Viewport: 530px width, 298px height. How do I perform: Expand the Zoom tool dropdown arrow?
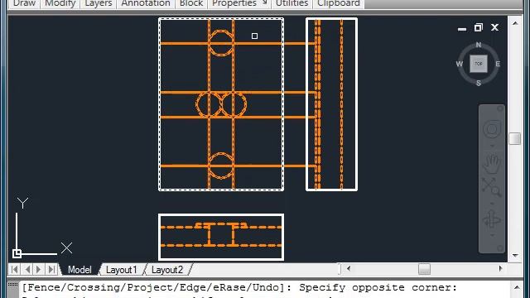(x=492, y=204)
